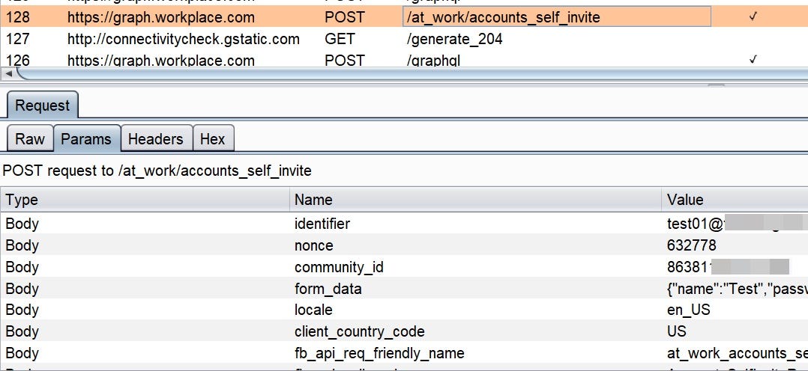
Task: Select the Params tab
Action: point(86,139)
